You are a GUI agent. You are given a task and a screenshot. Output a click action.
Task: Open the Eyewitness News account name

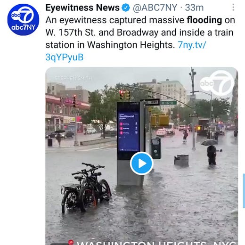[82, 8]
